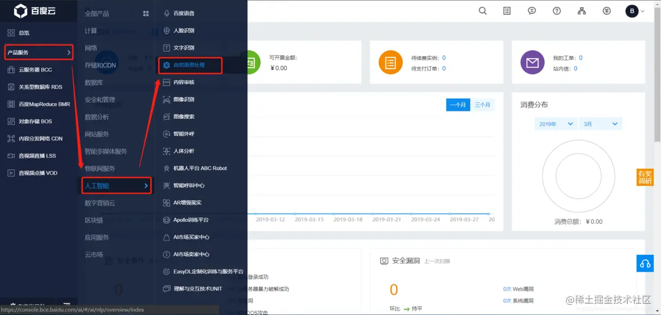This screenshot has width=661, height=315.
Task: Click the 云服务器 BCC icon
Action: 11,69
